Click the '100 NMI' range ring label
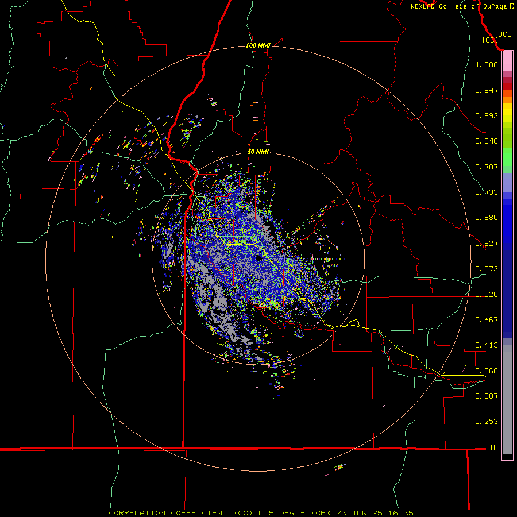 pos(258,45)
